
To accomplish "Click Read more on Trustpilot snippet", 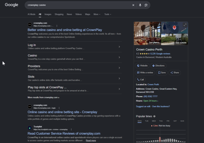I will click(91, 140).
